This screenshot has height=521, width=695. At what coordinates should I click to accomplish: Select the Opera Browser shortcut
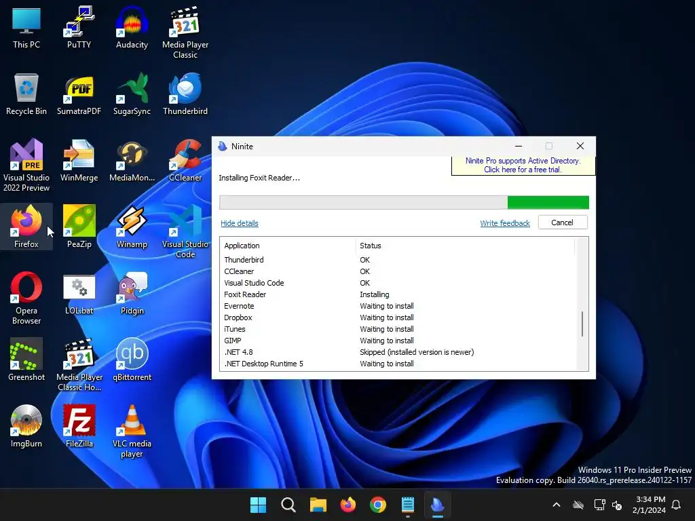[26, 298]
